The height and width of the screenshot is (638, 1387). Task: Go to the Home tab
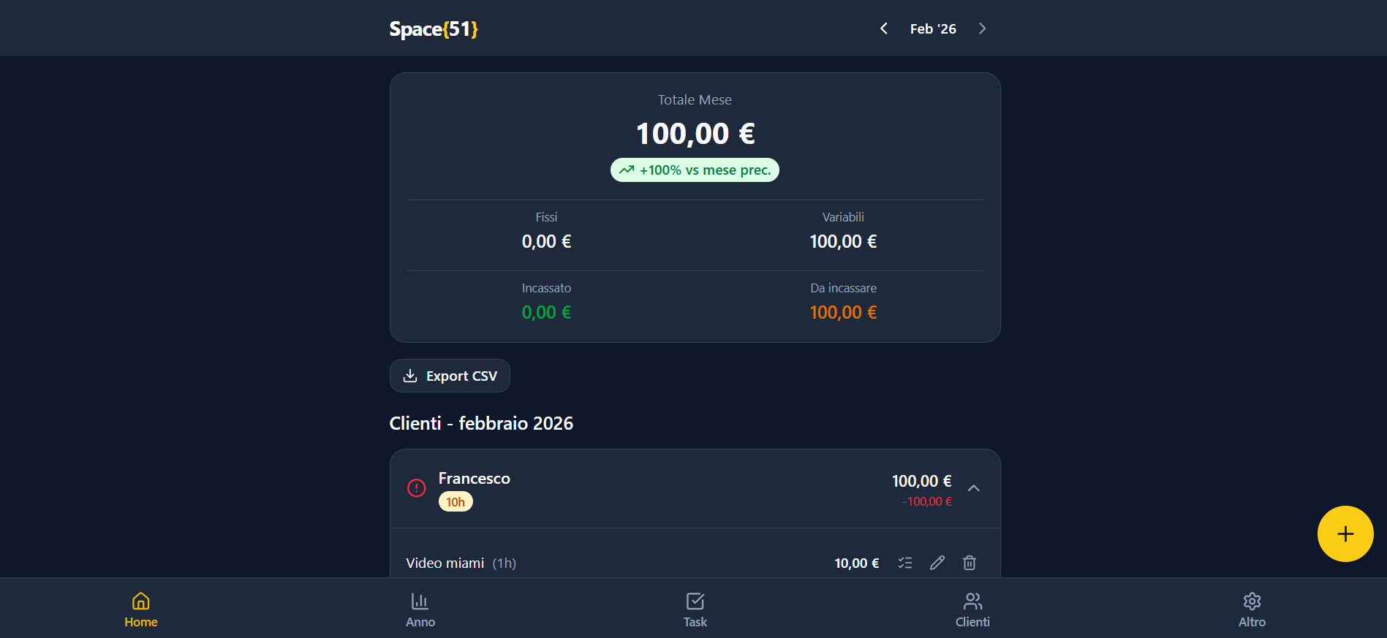[x=140, y=609]
